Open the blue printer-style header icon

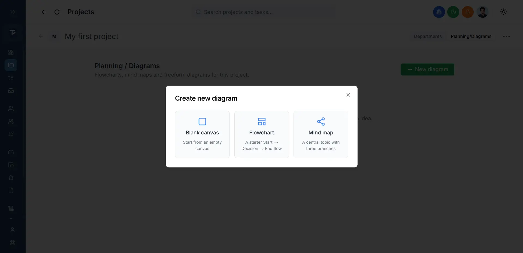point(439,12)
